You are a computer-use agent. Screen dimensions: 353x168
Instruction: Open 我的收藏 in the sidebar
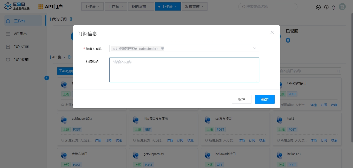coord(21,60)
